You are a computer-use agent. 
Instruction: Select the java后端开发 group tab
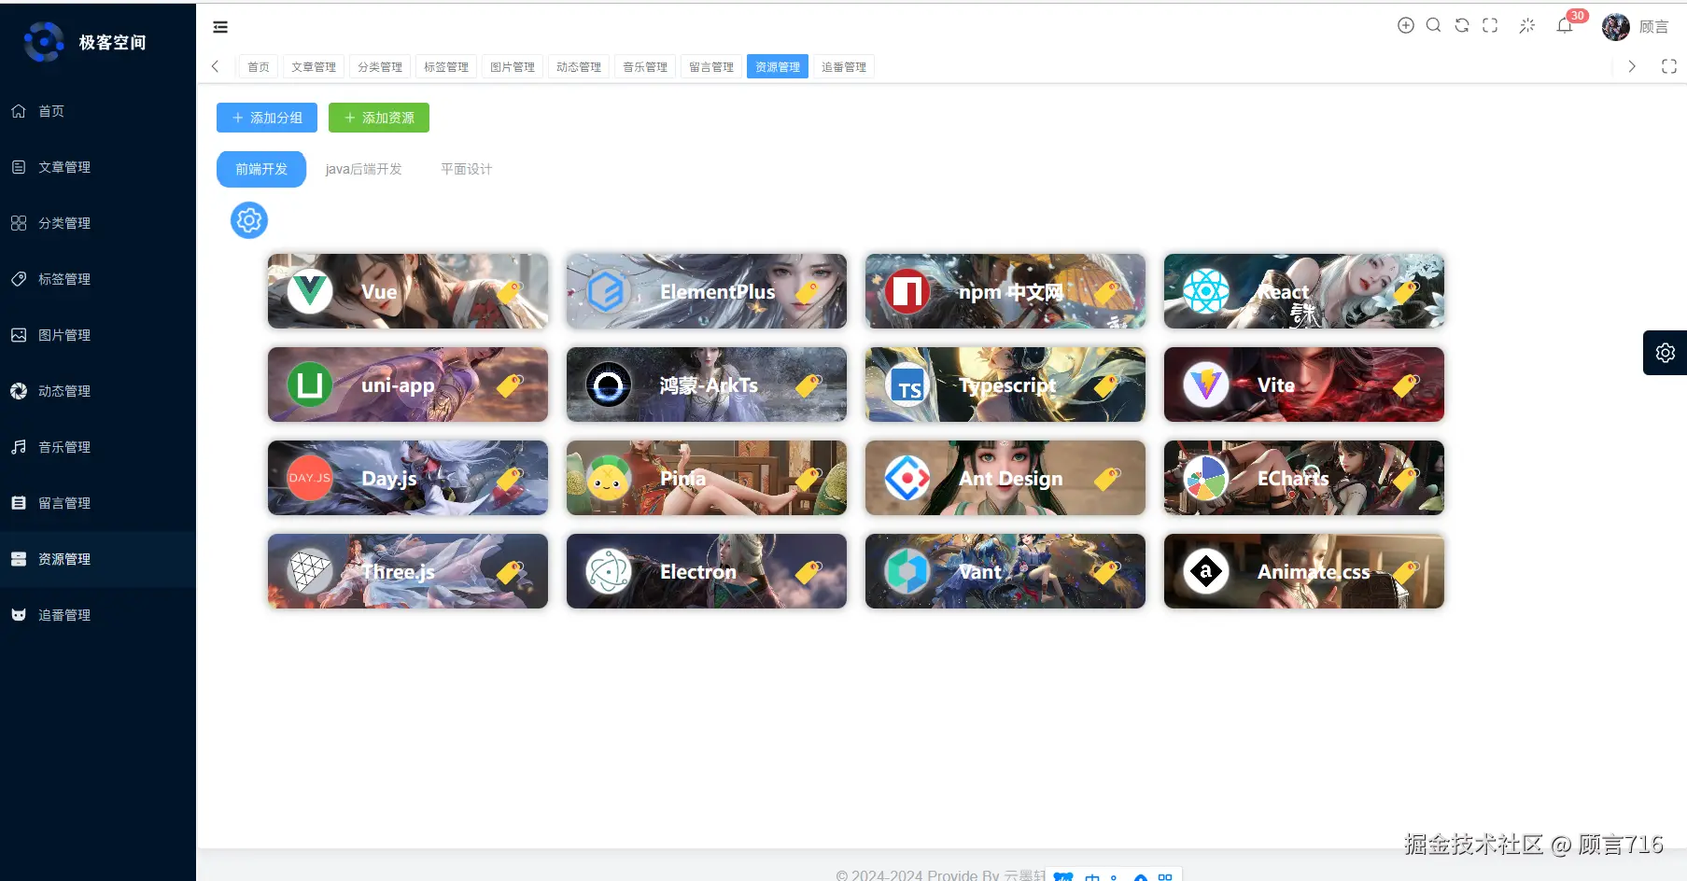tap(363, 169)
